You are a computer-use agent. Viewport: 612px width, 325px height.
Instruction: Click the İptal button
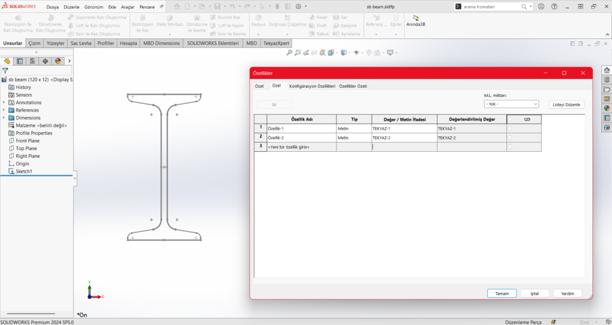click(x=535, y=293)
